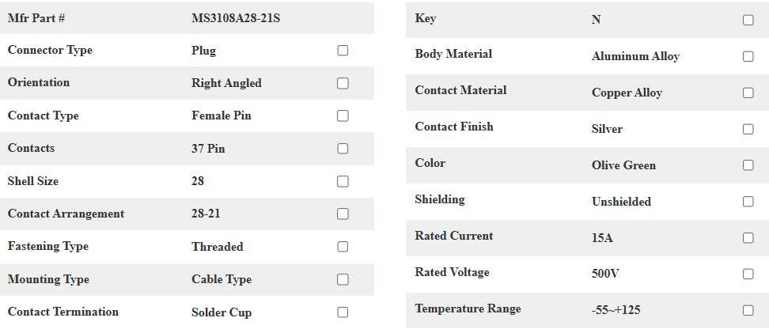Enable the Contacts 37 Pin checkbox
The height and width of the screenshot is (333, 769).
pos(343,149)
